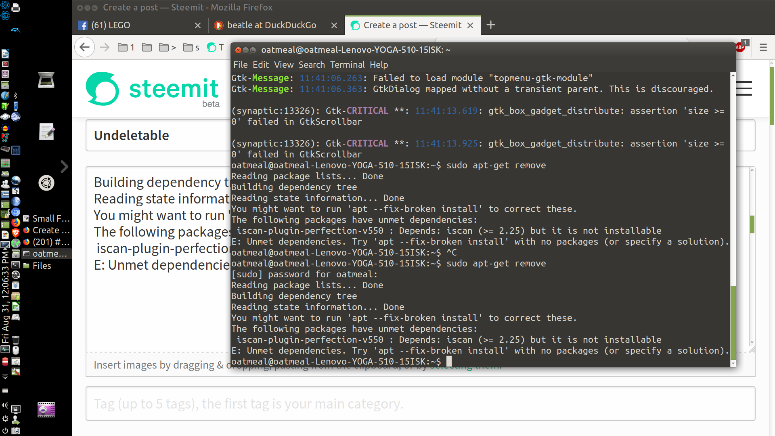Select the oatme… terminal window entry
Screen dimensions: 775x436
(x=47, y=254)
